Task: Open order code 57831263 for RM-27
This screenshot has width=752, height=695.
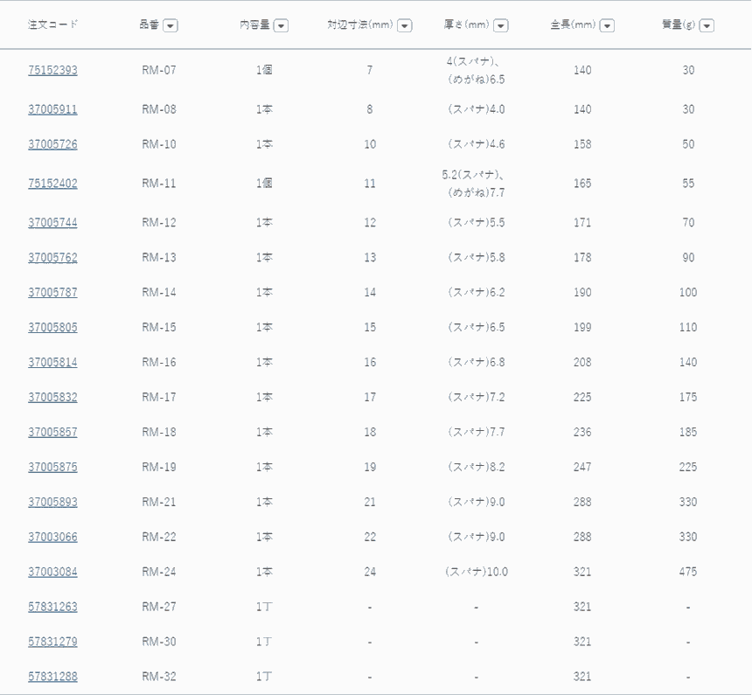Action: [52, 608]
